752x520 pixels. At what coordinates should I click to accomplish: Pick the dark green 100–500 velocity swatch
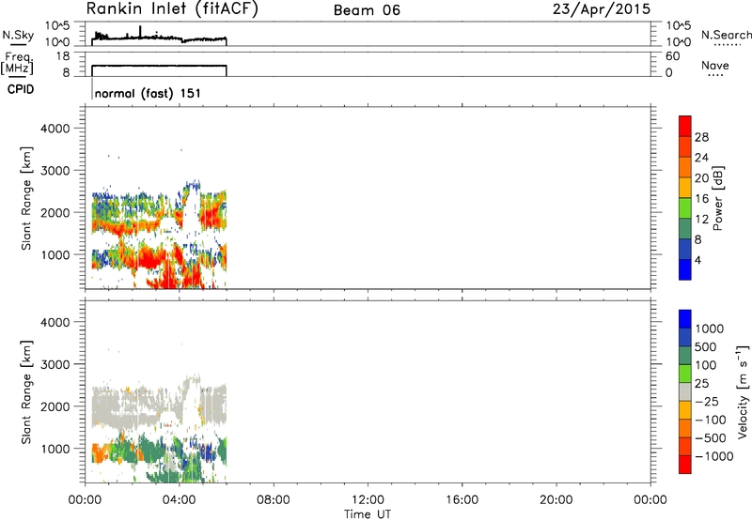click(685, 356)
